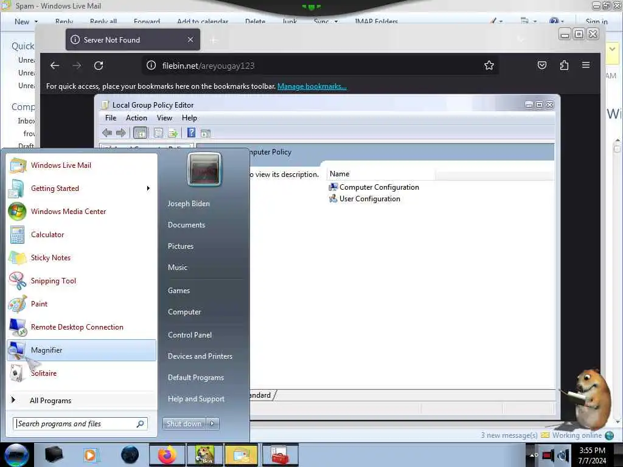View site information icon in address bar
This screenshot has height=467, width=623.
coord(151,66)
